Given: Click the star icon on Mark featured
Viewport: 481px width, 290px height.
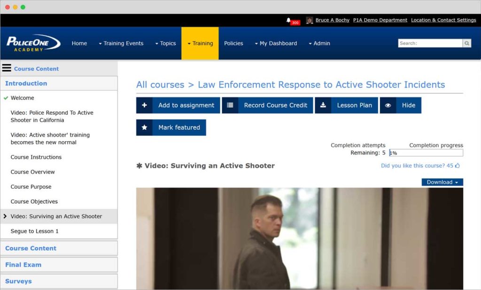Looking at the screenshot, I should (x=144, y=127).
